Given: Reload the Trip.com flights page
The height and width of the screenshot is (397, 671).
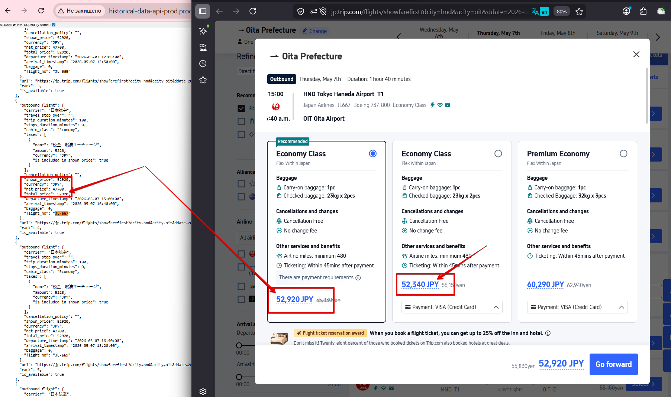Looking at the screenshot, I should (x=253, y=11).
